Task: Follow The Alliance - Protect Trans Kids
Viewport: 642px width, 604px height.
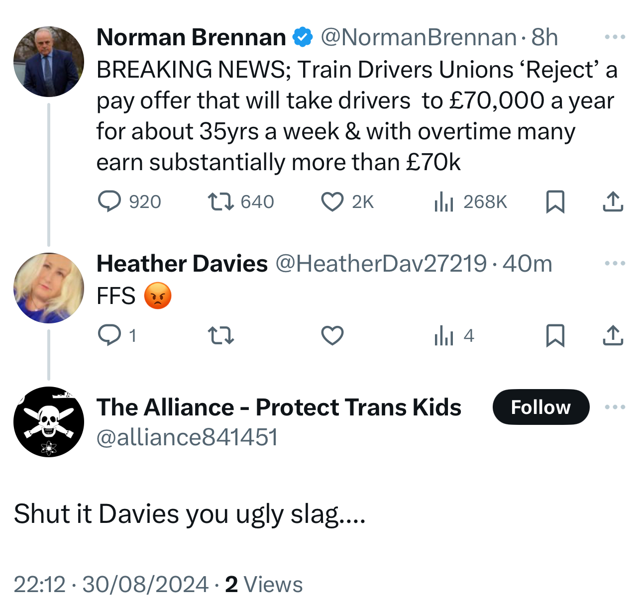Action: pyautogui.click(x=540, y=407)
